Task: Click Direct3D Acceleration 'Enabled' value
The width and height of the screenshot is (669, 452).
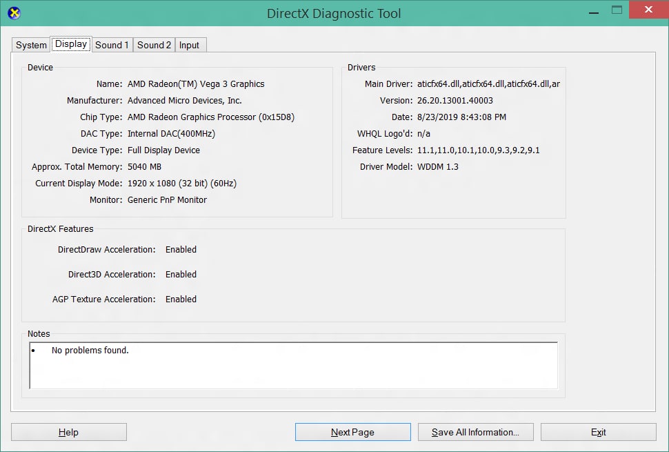Action: coord(181,275)
